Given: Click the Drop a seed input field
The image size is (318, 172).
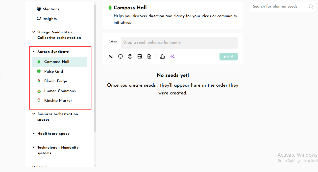Looking at the screenshot, I should [179, 43].
